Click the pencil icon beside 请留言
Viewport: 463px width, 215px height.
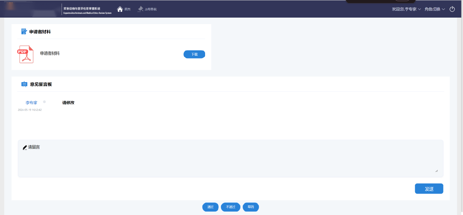pyautogui.click(x=25, y=147)
